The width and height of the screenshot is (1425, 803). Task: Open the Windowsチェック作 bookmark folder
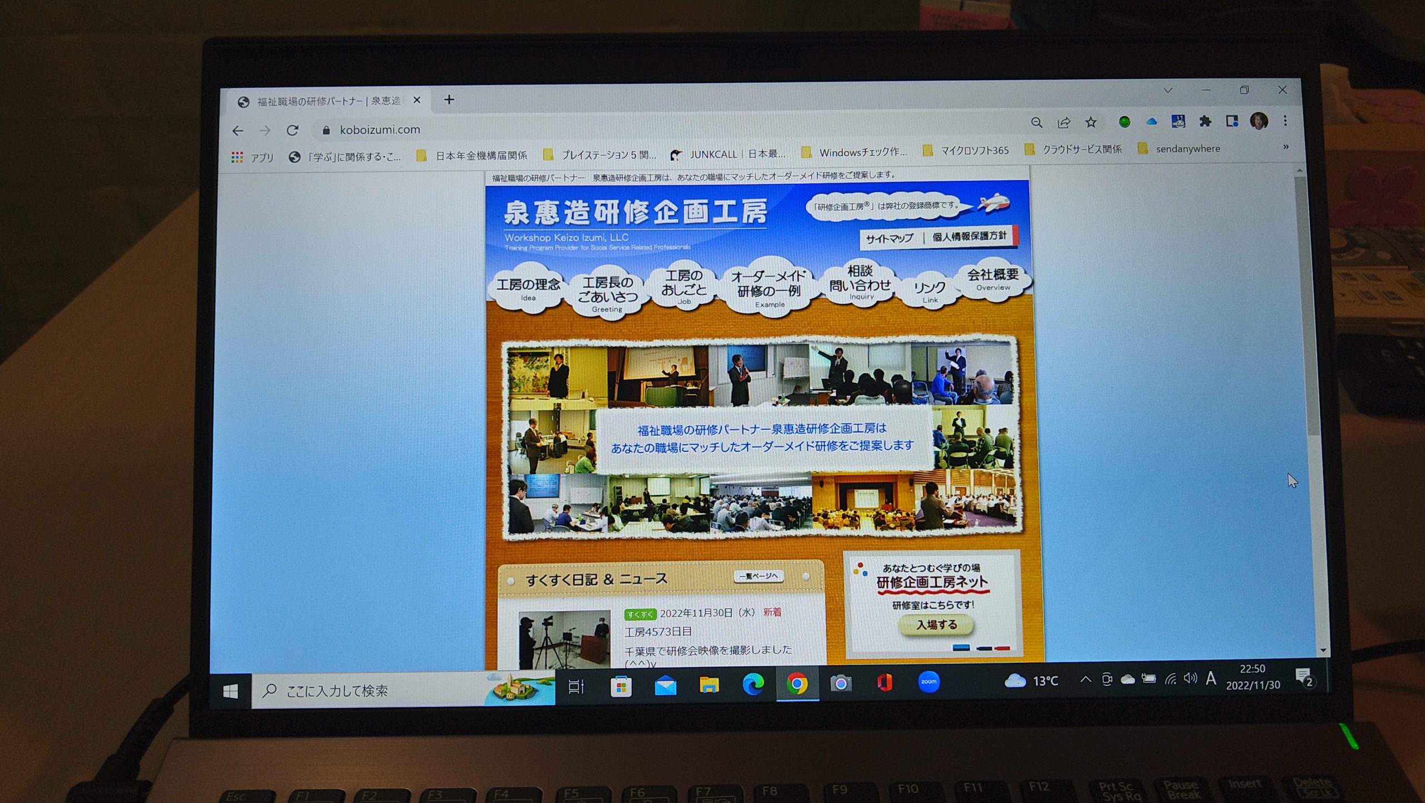(x=854, y=152)
